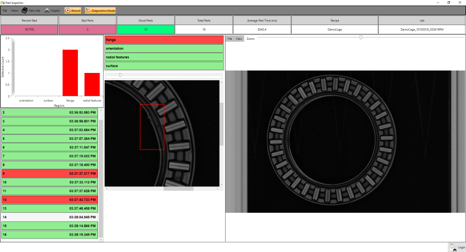The width and height of the screenshot is (466, 252).
Task: Click the image viewer Zoom slider handle
Action: pyautogui.click(x=361, y=38)
